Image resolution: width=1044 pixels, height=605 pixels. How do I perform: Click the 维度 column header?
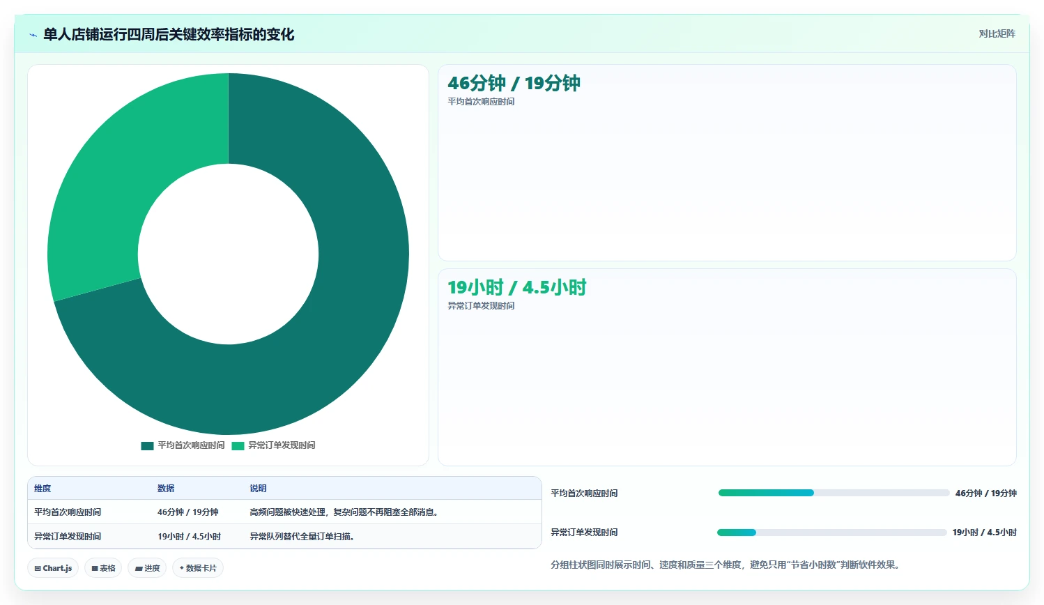pyautogui.click(x=43, y=489)
